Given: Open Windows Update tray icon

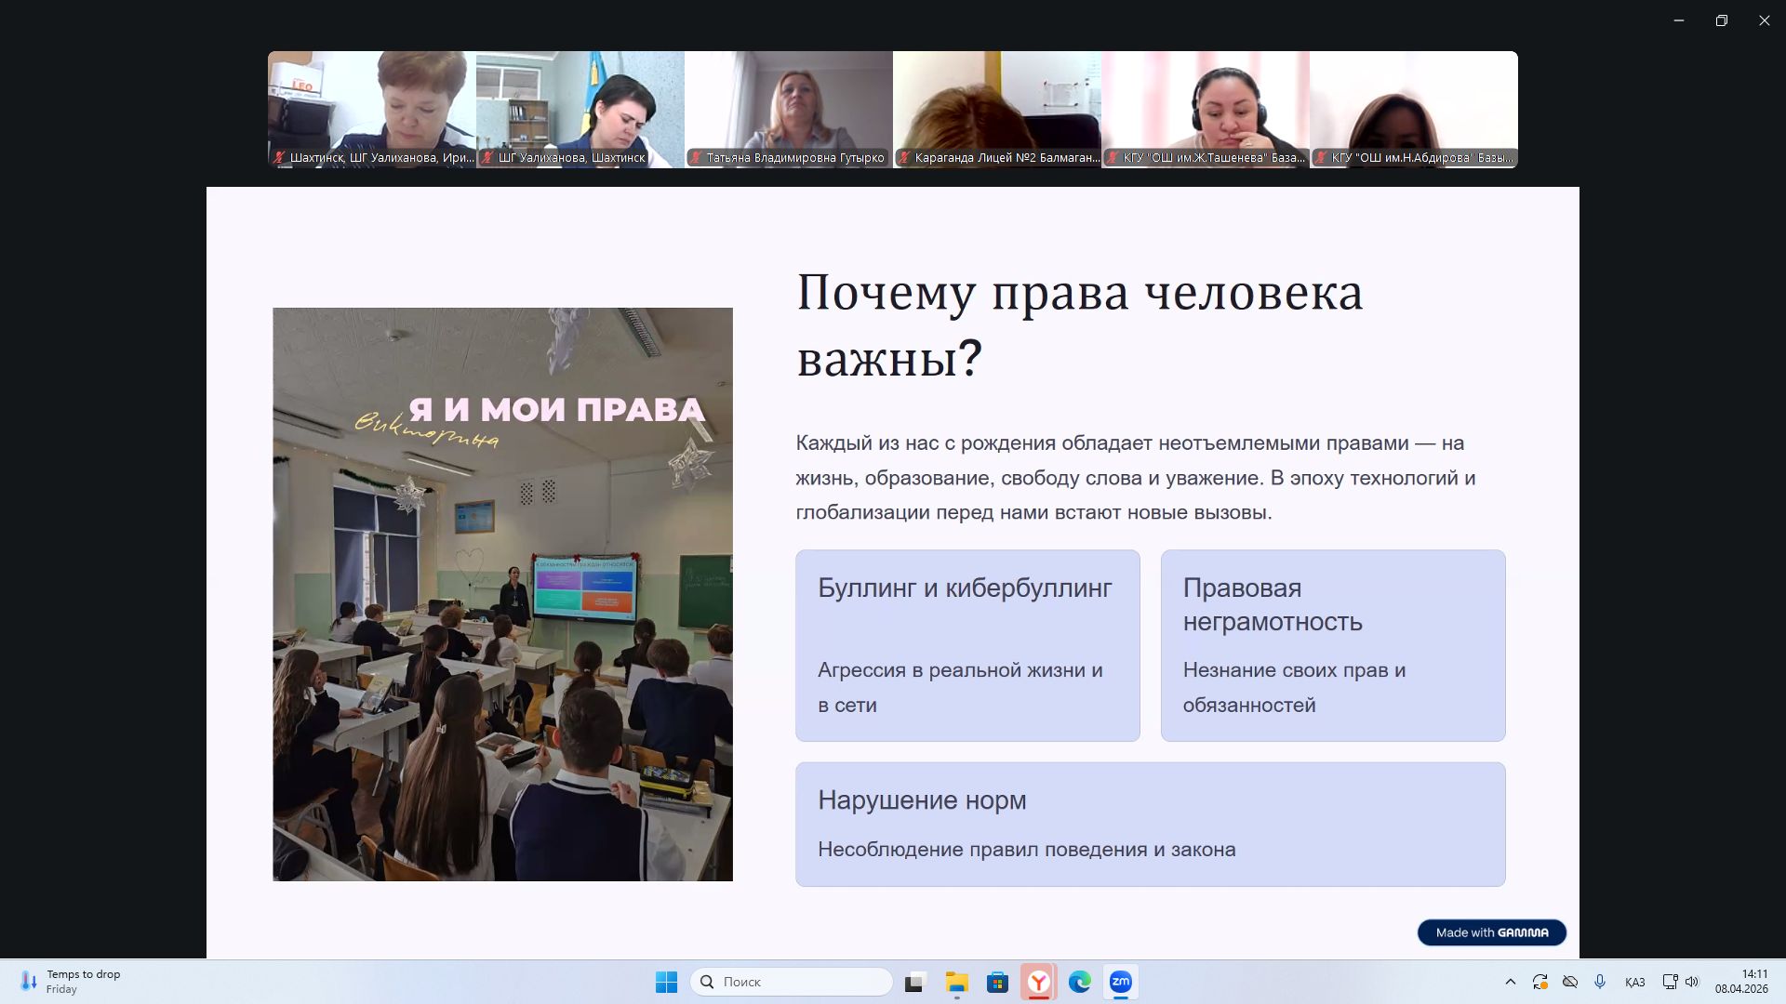Looking at the screenshot, I should pos(1540,982).
